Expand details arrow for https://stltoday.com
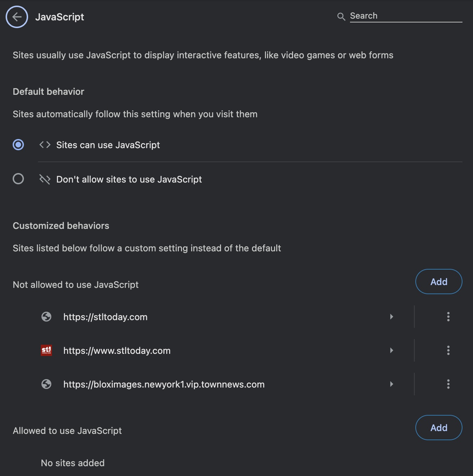473x476 pixels. pos(391,317)
